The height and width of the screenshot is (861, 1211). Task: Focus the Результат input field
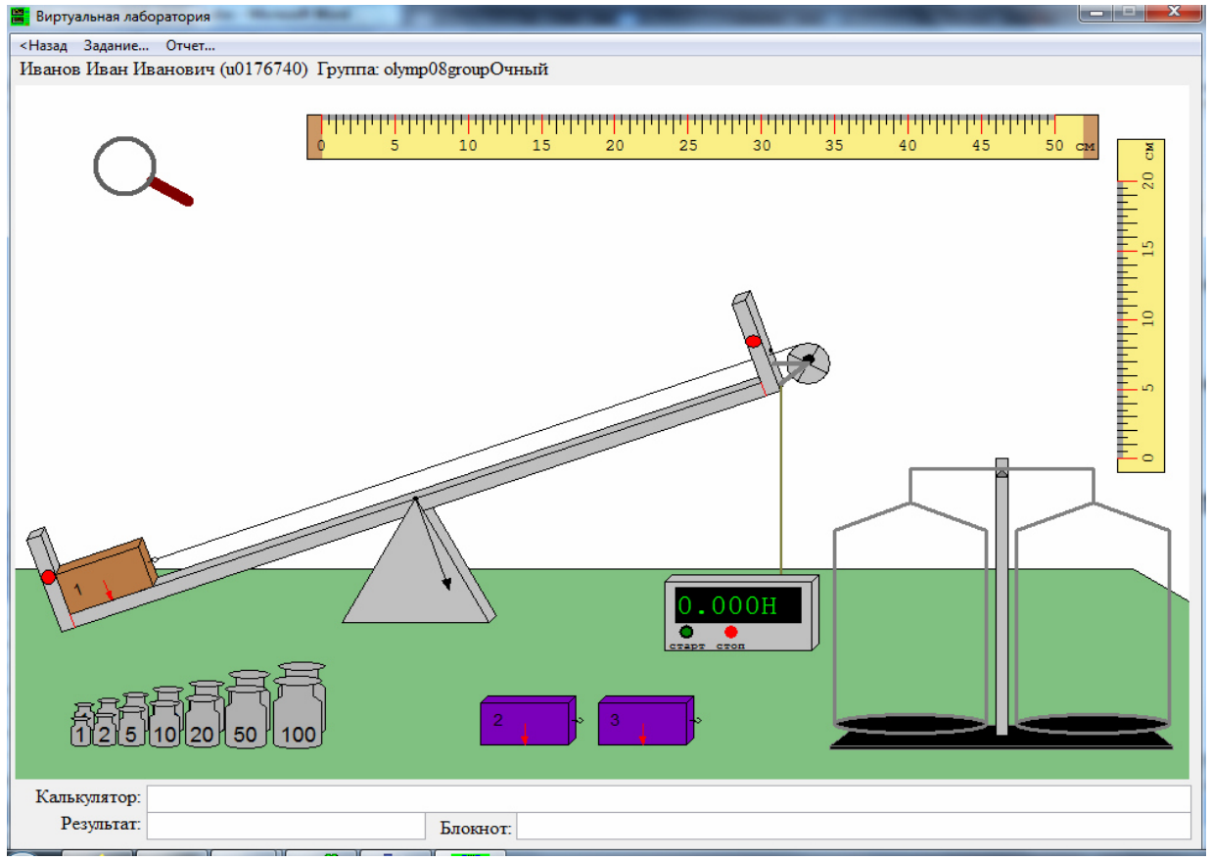pyautogui.click(x=285, y=826)
